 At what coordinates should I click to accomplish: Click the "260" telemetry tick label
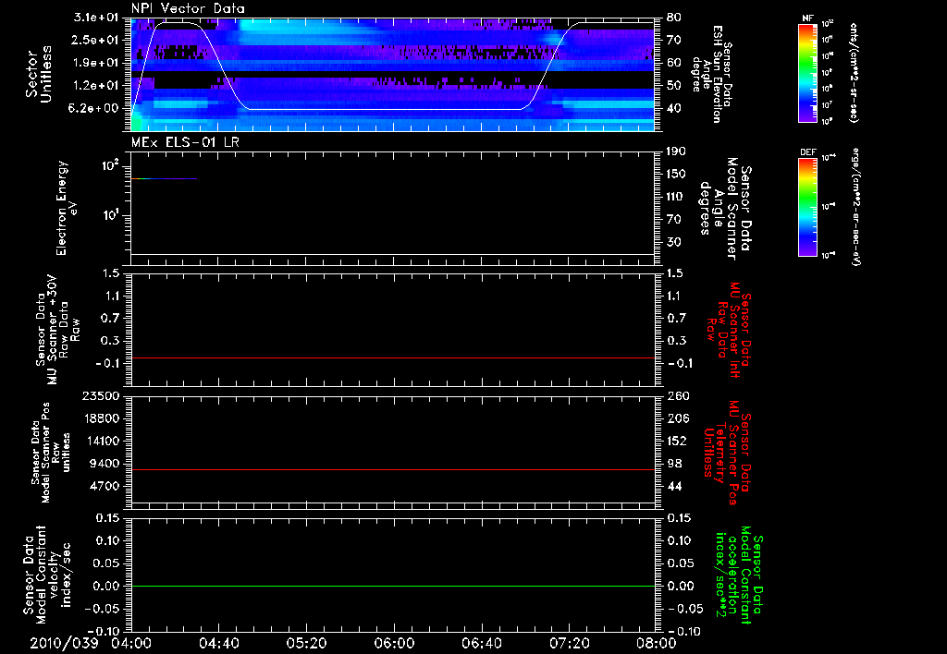pos(677,396)
